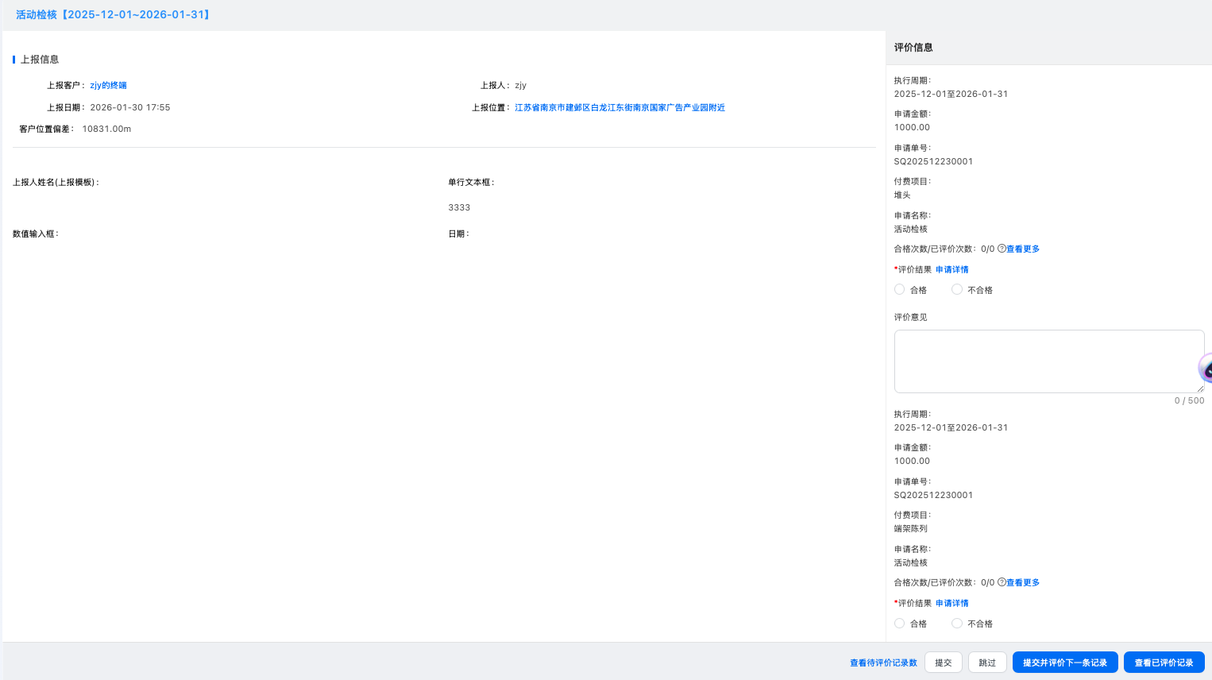This screenshot has height=680, width=1212.
Task: Click help icon beside 0/0 in 堆头 section
Action: 1002,249
